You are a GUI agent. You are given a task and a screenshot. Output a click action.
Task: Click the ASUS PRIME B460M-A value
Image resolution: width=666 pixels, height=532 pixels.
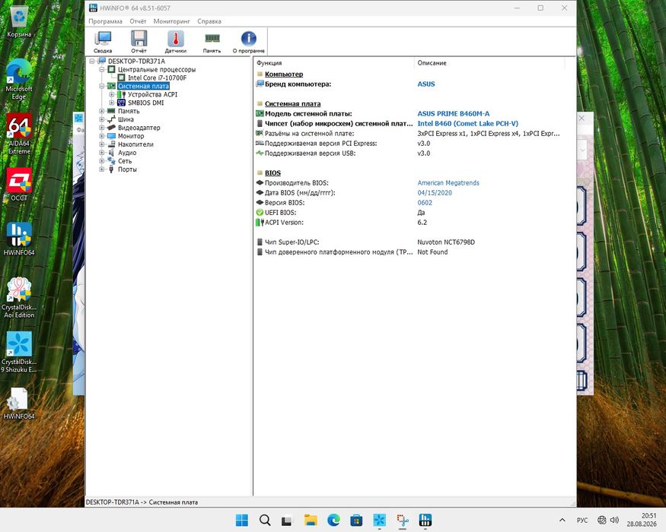(x=453, y=114)
